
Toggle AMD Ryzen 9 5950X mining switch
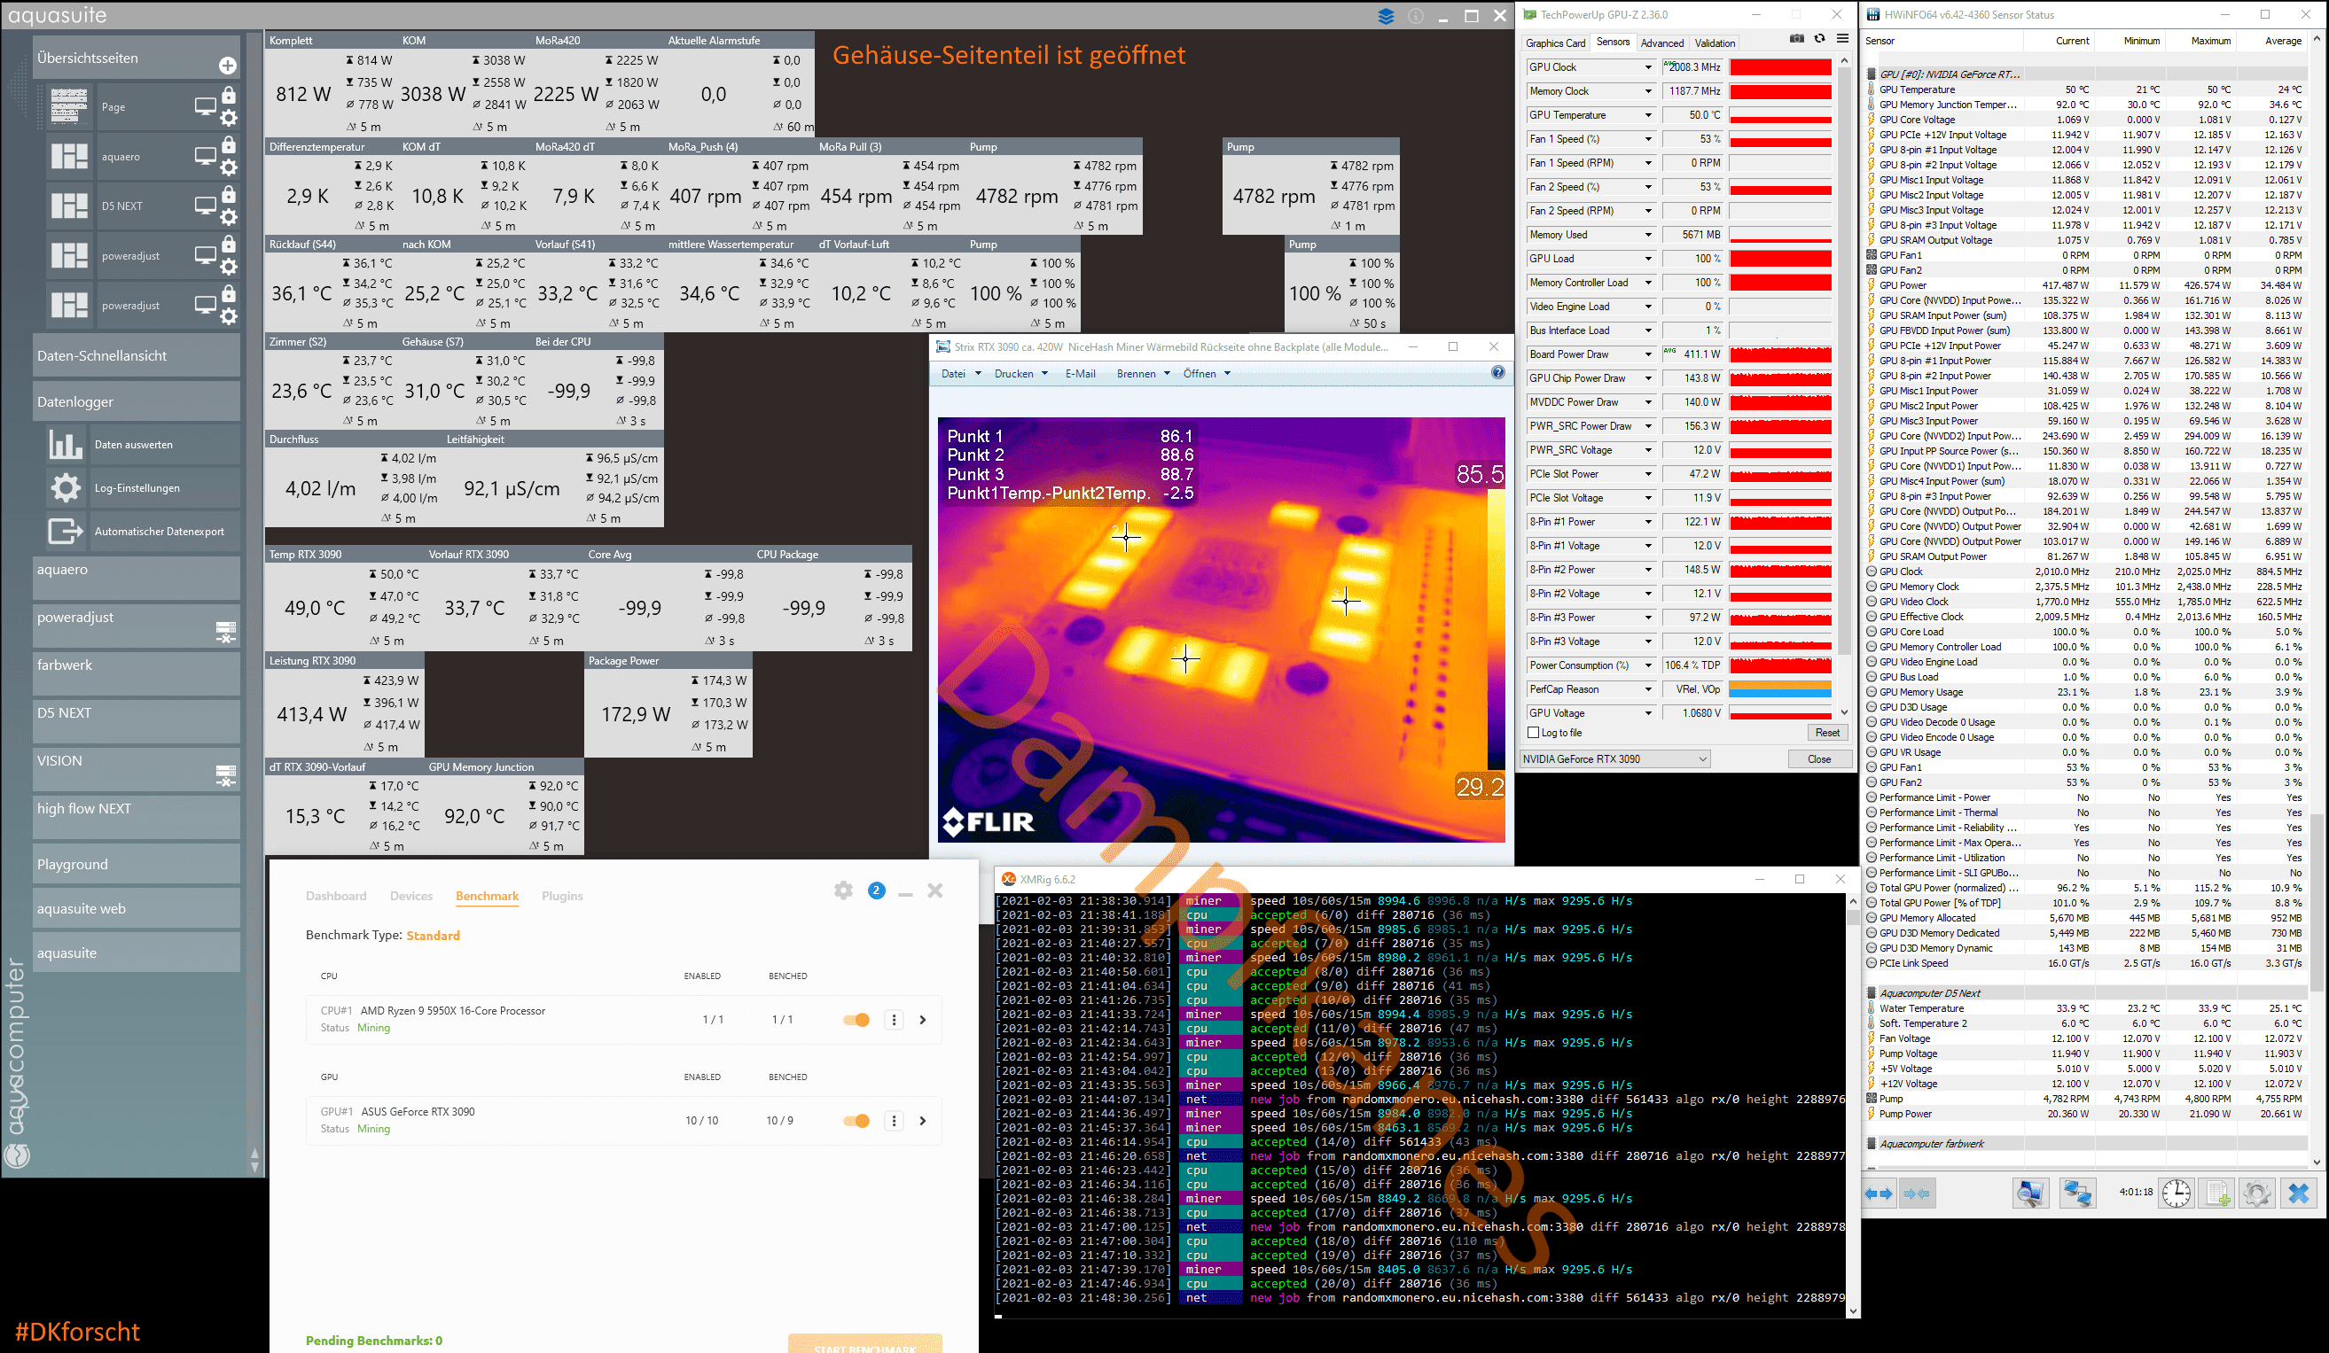tap(856, 1020)
